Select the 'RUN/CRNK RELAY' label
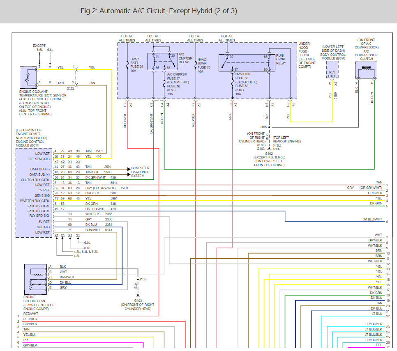The image size is (397, 351). 281,59
